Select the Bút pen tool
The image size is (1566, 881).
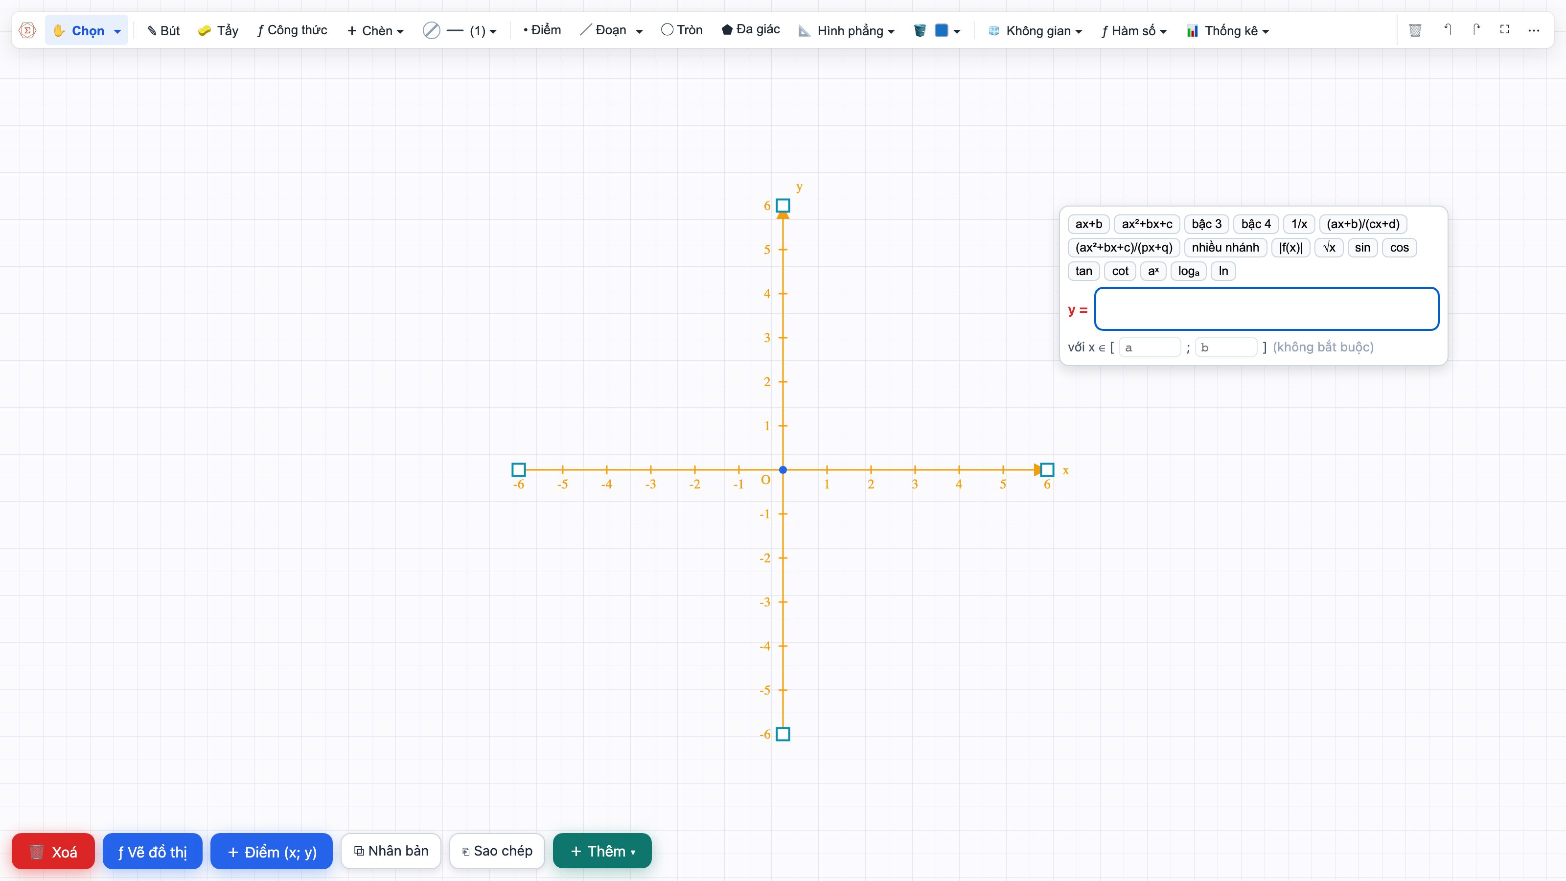click(x=163, y=30)
